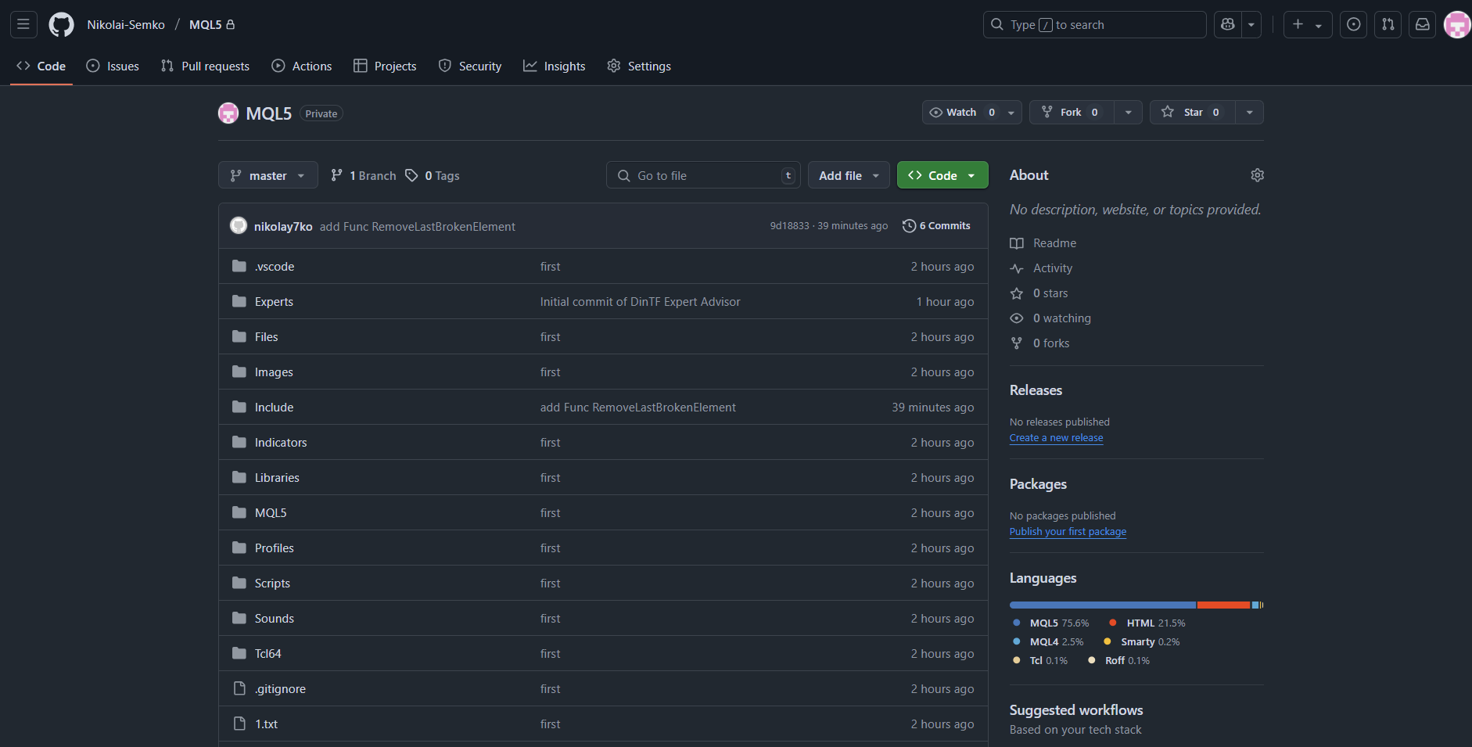This screenshot has height=747, width=1472.
Task: Open the Projects tab
Action: click(385, 66)
